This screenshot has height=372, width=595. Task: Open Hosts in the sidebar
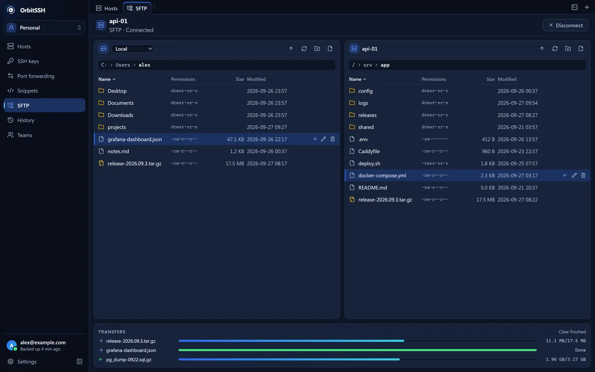pos(45,46)
